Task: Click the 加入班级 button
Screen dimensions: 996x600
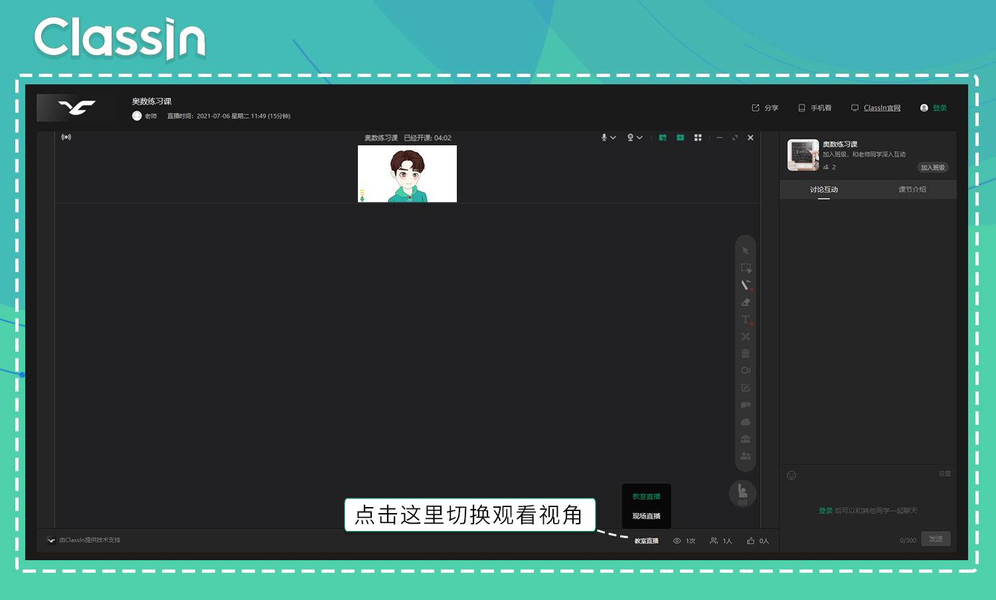Action: pyautogui.click(x=933, y=167)
